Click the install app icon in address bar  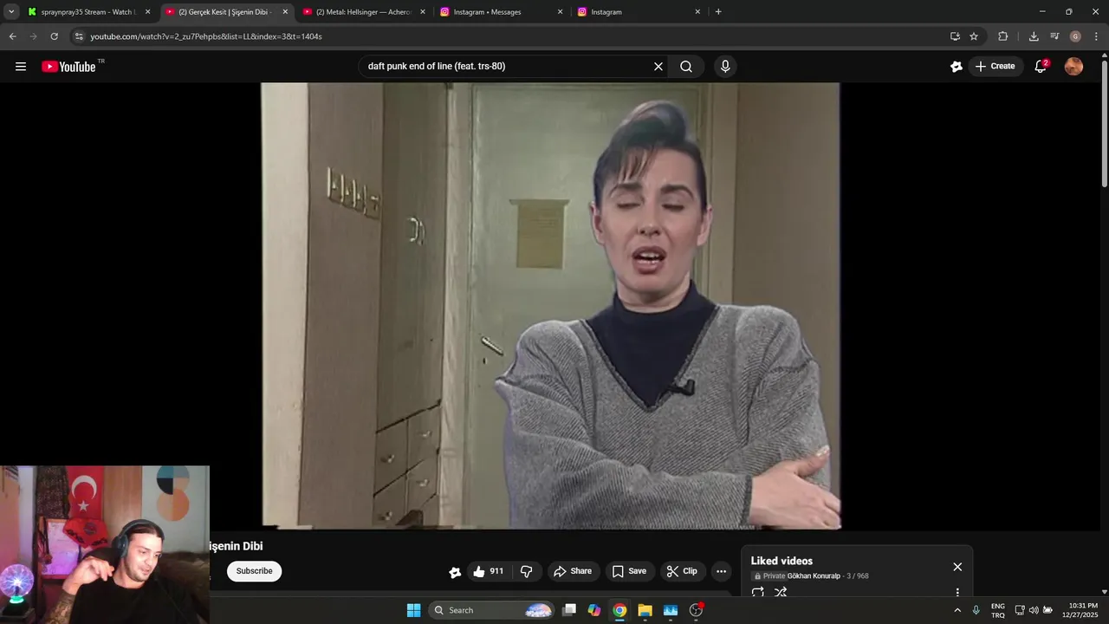[x=955, y=36]
